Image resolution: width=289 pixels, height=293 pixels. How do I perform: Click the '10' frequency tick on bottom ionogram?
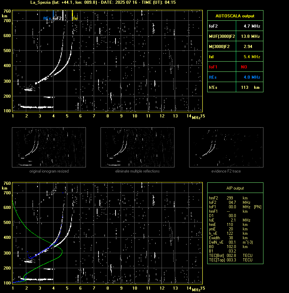click(x=135, y=288)
